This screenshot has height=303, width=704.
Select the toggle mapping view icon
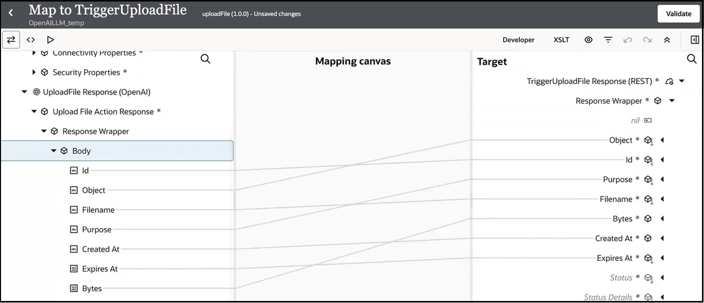(x=11, y=40)
